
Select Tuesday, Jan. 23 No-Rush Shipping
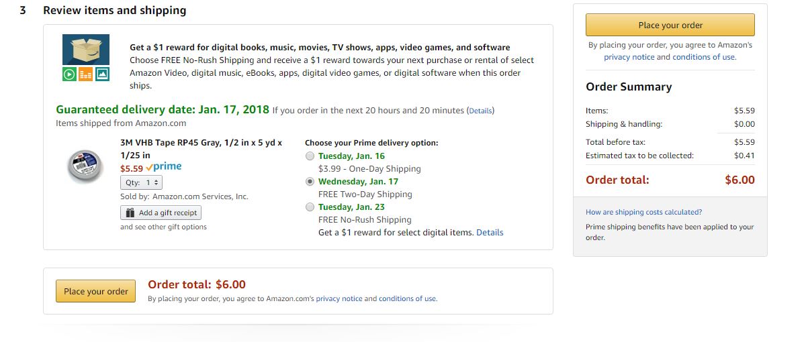tap(310, 207)
